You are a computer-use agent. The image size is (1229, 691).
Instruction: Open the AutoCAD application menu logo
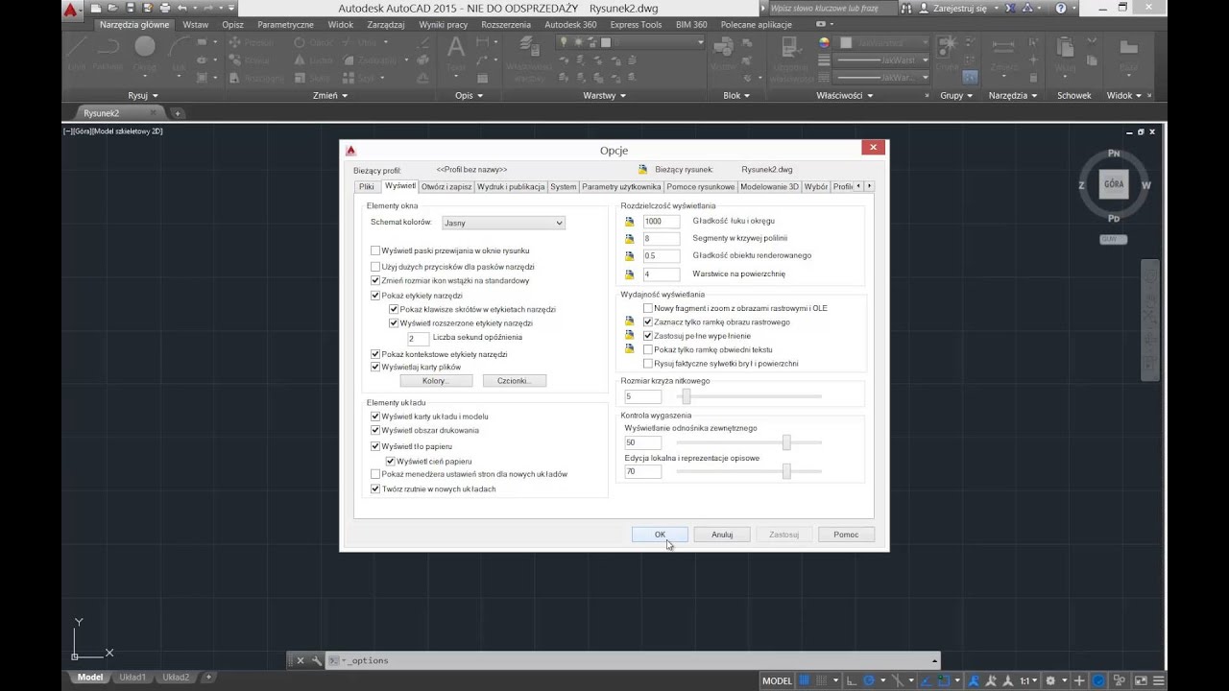(x=71, y=12)
